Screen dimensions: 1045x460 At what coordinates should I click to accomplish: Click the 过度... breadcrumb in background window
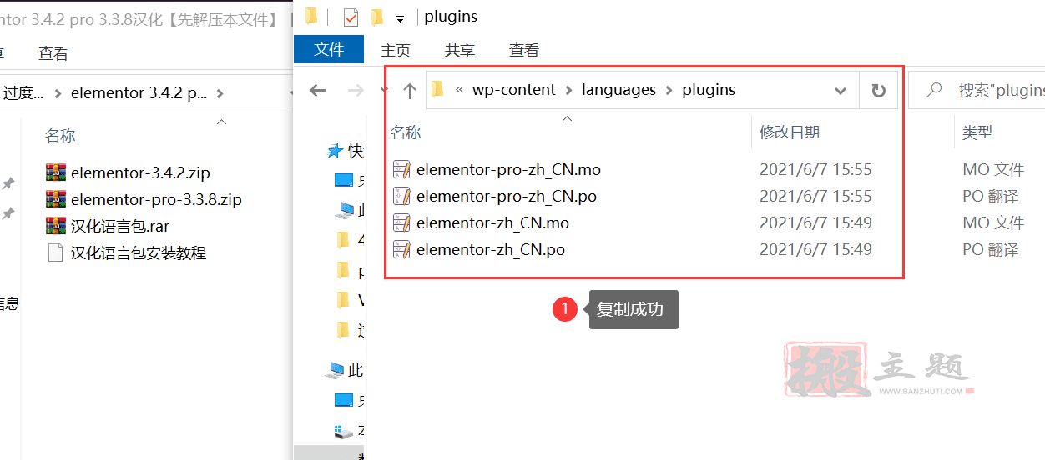click(23, 92)
